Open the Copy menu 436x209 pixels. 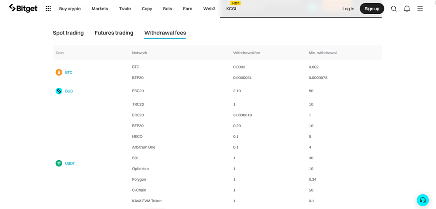[x=147, y=9]
